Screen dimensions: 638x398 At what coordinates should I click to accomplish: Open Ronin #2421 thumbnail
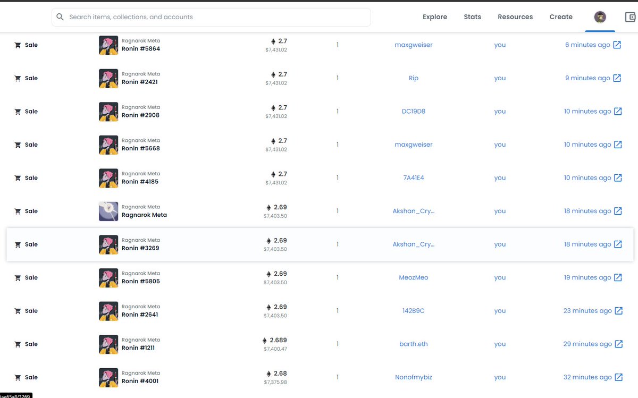coord(108,78)
